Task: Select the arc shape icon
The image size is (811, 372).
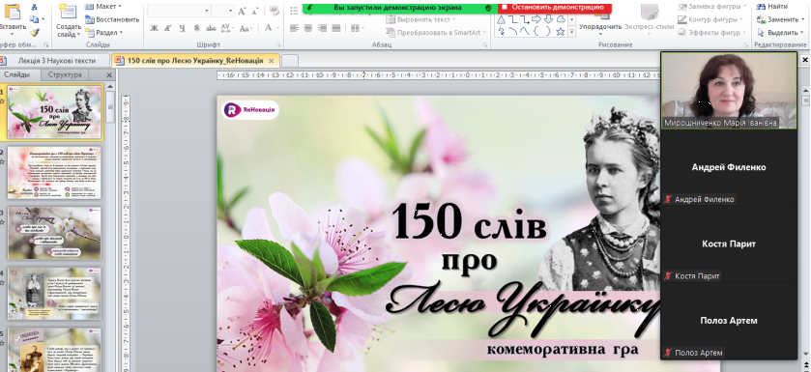Action: coord(512,32)
